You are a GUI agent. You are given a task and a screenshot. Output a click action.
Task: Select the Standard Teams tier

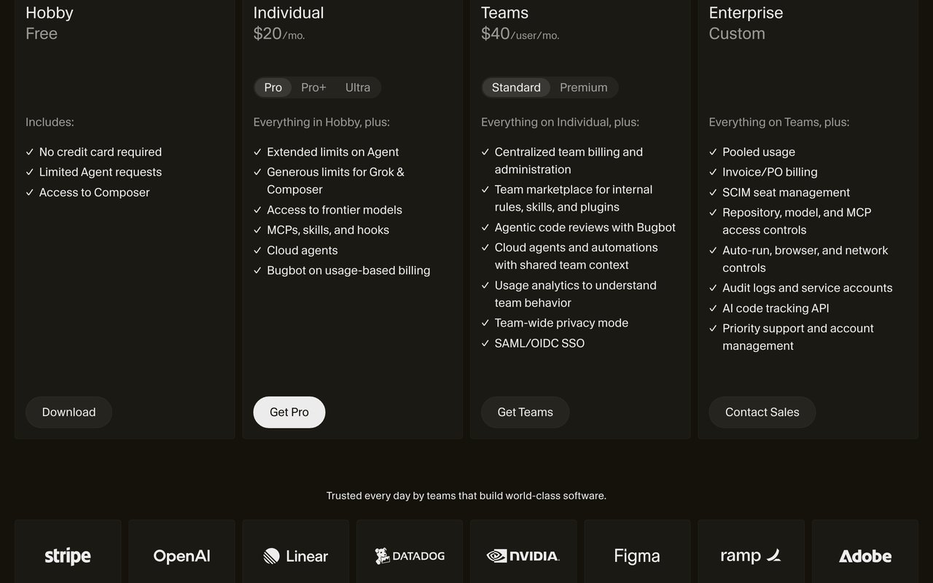(x=516, y=87)
